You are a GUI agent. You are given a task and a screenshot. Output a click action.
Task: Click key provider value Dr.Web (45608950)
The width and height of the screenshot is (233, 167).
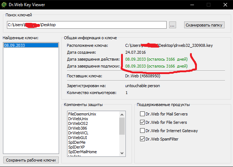pyautogui.click(x=143, y=76)
